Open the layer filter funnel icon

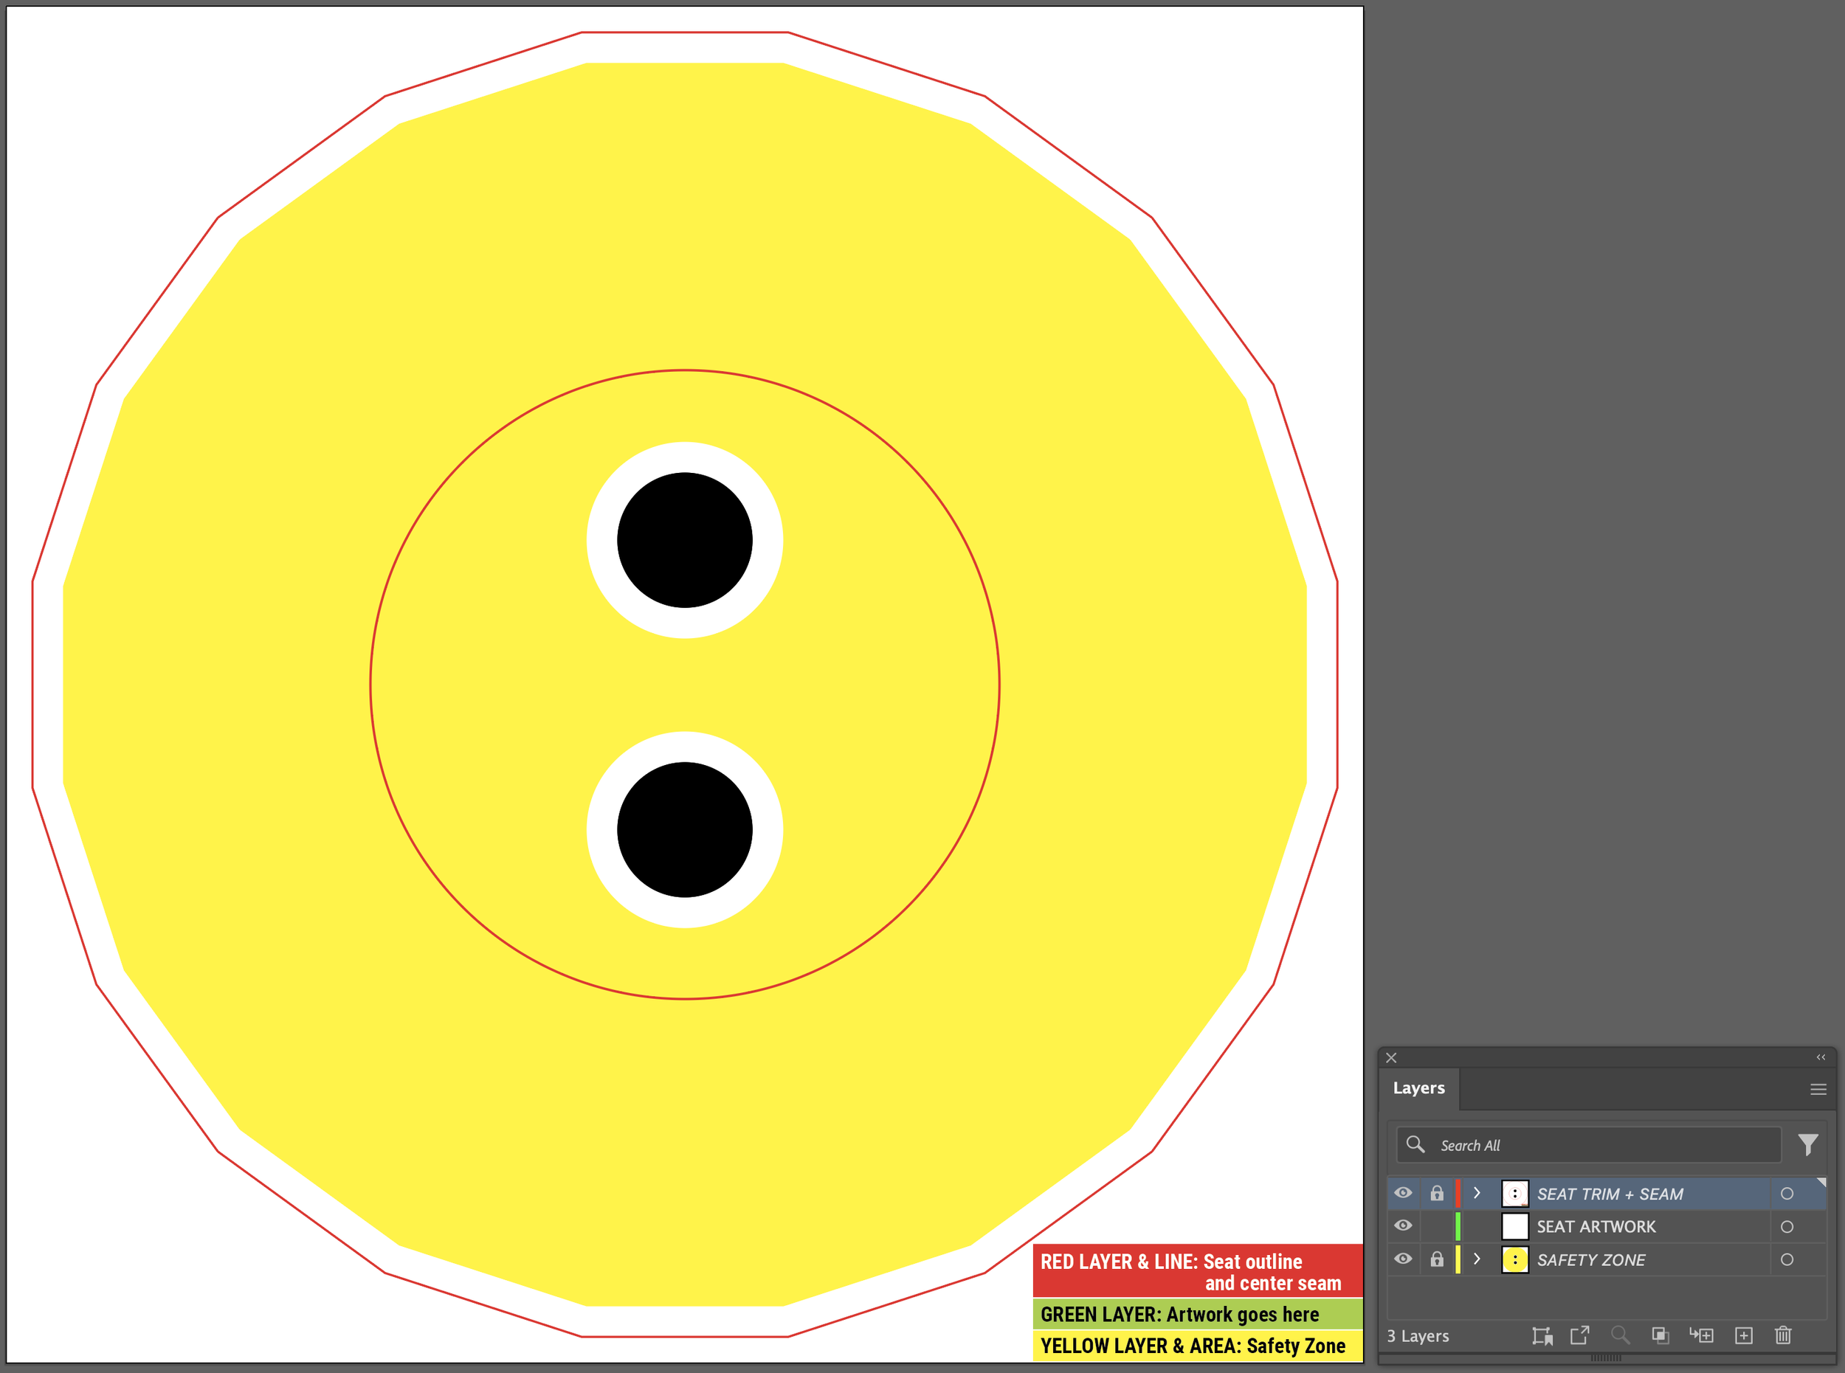coord(1807,1145)
